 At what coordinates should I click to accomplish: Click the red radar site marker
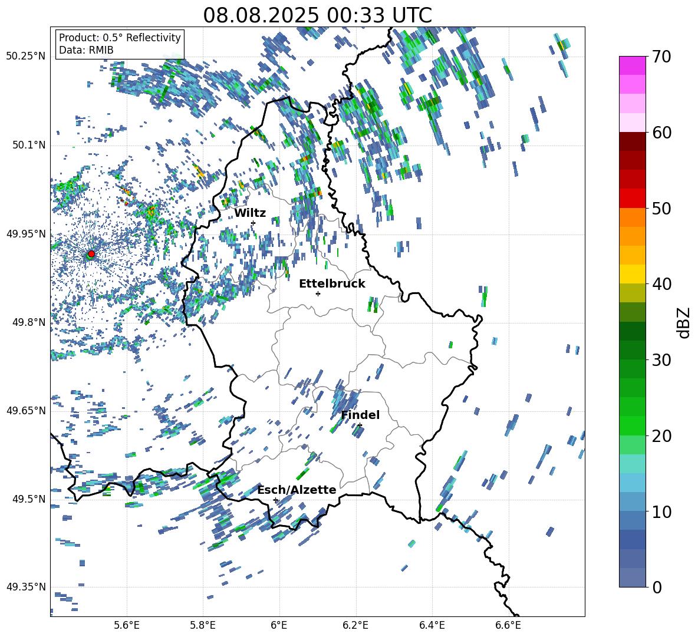(91, 253)
